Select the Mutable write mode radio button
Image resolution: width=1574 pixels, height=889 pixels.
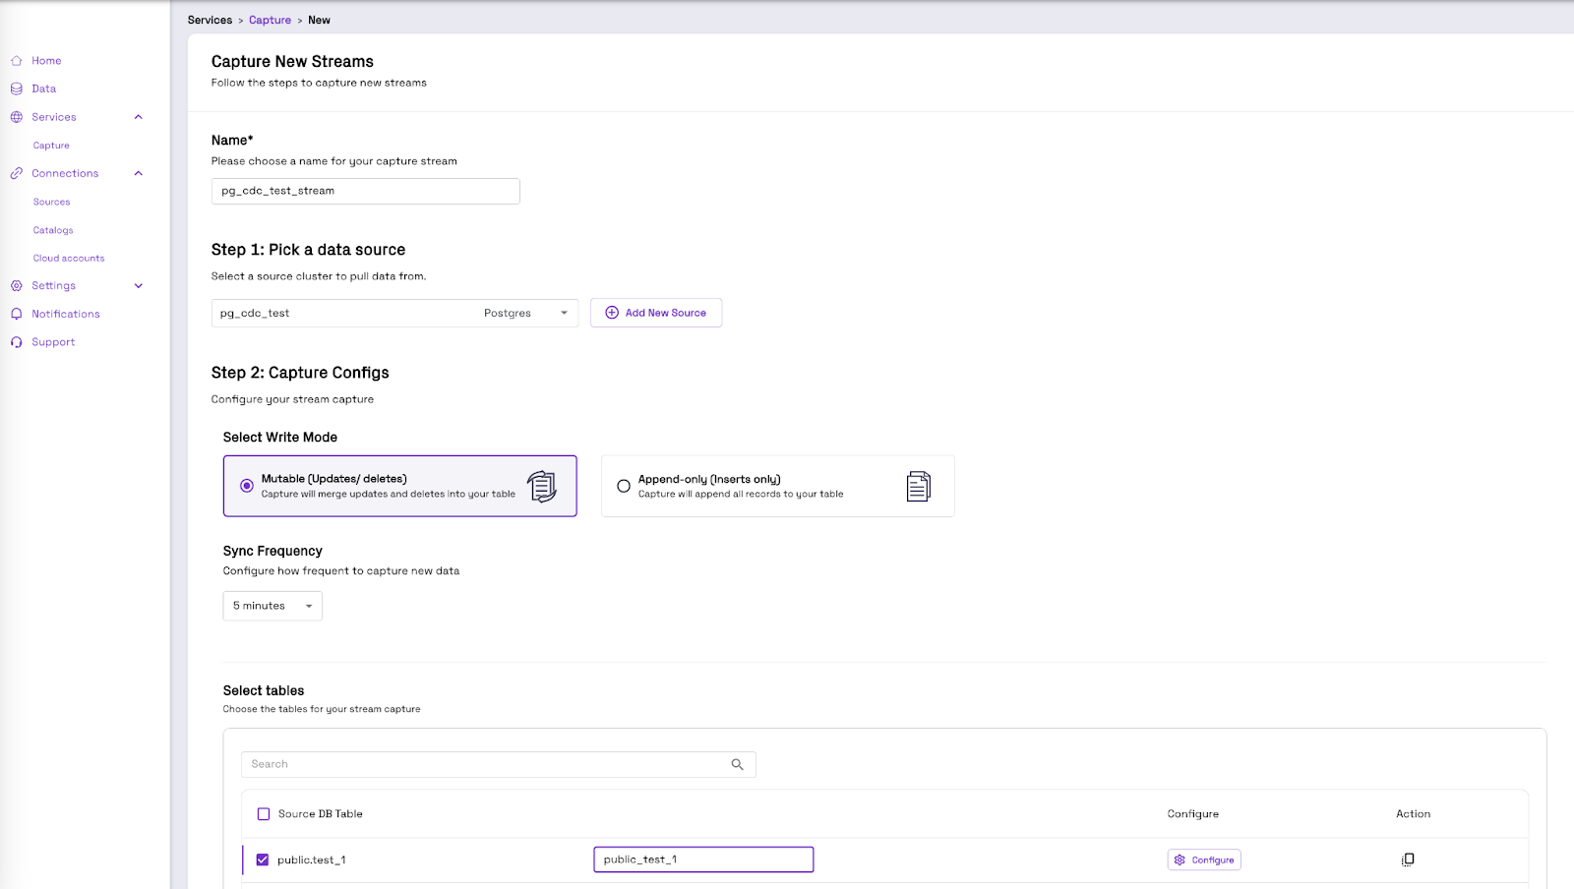pyautogui.click(x=247, y=486)
